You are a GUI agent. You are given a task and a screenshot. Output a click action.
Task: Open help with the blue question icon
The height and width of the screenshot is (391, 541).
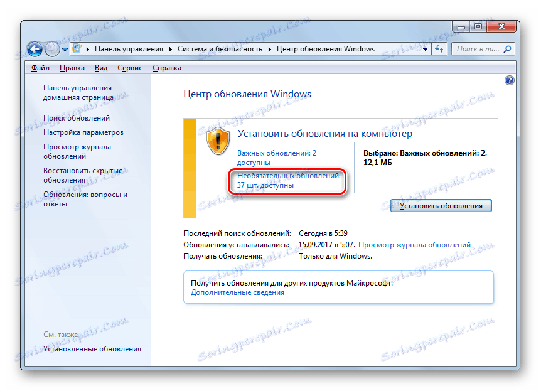(x=509, y=80)
